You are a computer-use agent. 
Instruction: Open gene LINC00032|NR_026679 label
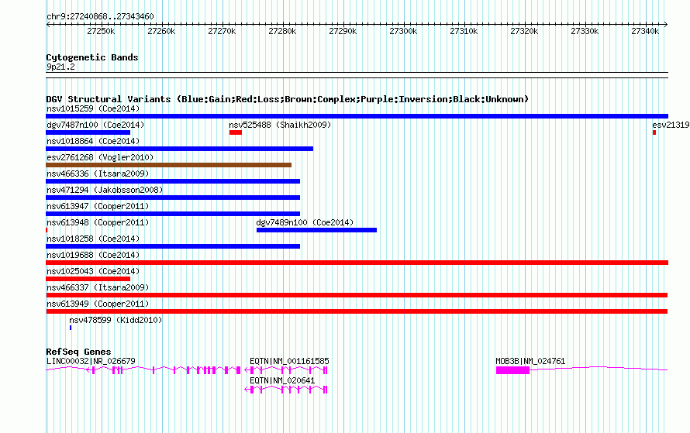tap(91, 361)
